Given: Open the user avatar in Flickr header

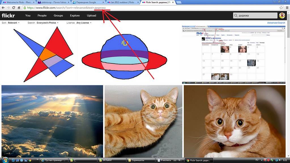Looking at the screenshot, I should coord(282,16).
